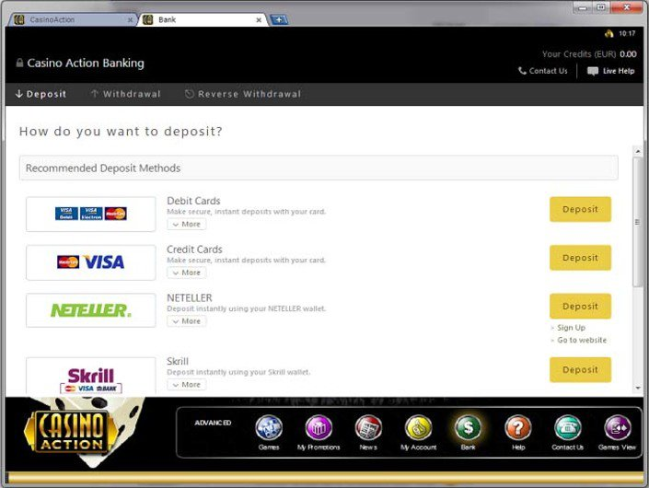Close the Bank tab
The width and height of the screenshot is (649, 488).
click(259, 20)
